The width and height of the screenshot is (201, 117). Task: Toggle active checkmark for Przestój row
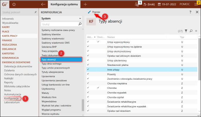pos(88,74)
